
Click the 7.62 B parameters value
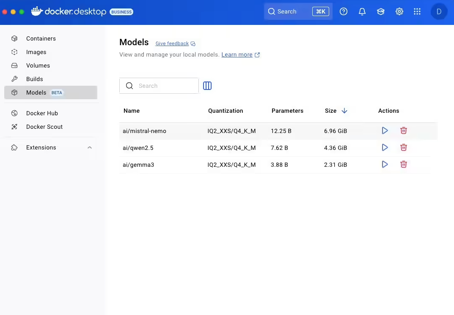click(x=279, y=148)
